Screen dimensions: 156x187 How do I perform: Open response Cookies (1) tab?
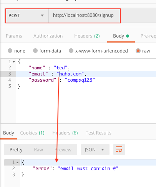pyautogui.click(x=32, y=133)
